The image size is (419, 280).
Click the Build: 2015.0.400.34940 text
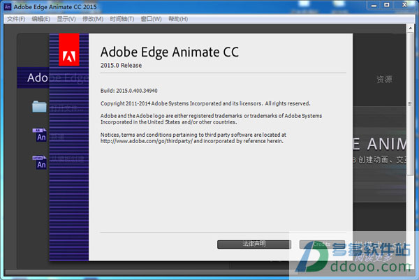tap(128, 91)
